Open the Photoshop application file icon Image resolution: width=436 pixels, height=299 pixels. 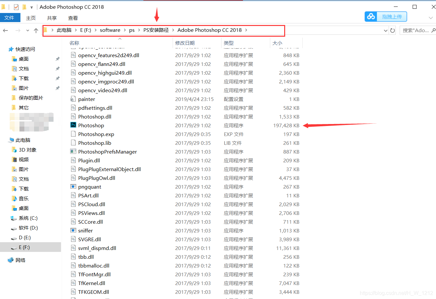73,125
